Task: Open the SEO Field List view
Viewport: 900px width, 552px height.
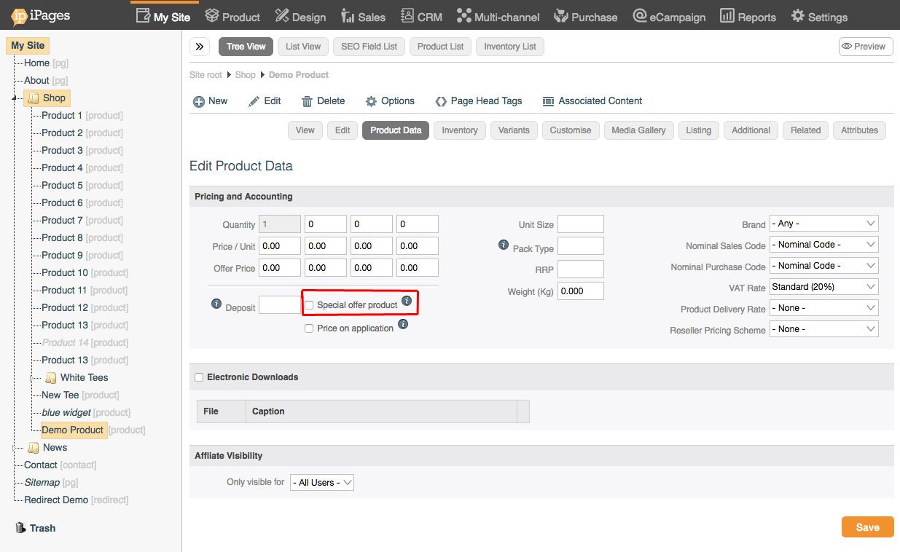Action: point(369,47)
